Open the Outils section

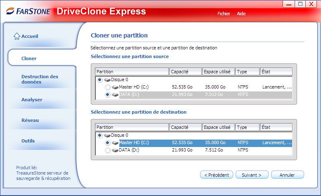tap(28, 141)
